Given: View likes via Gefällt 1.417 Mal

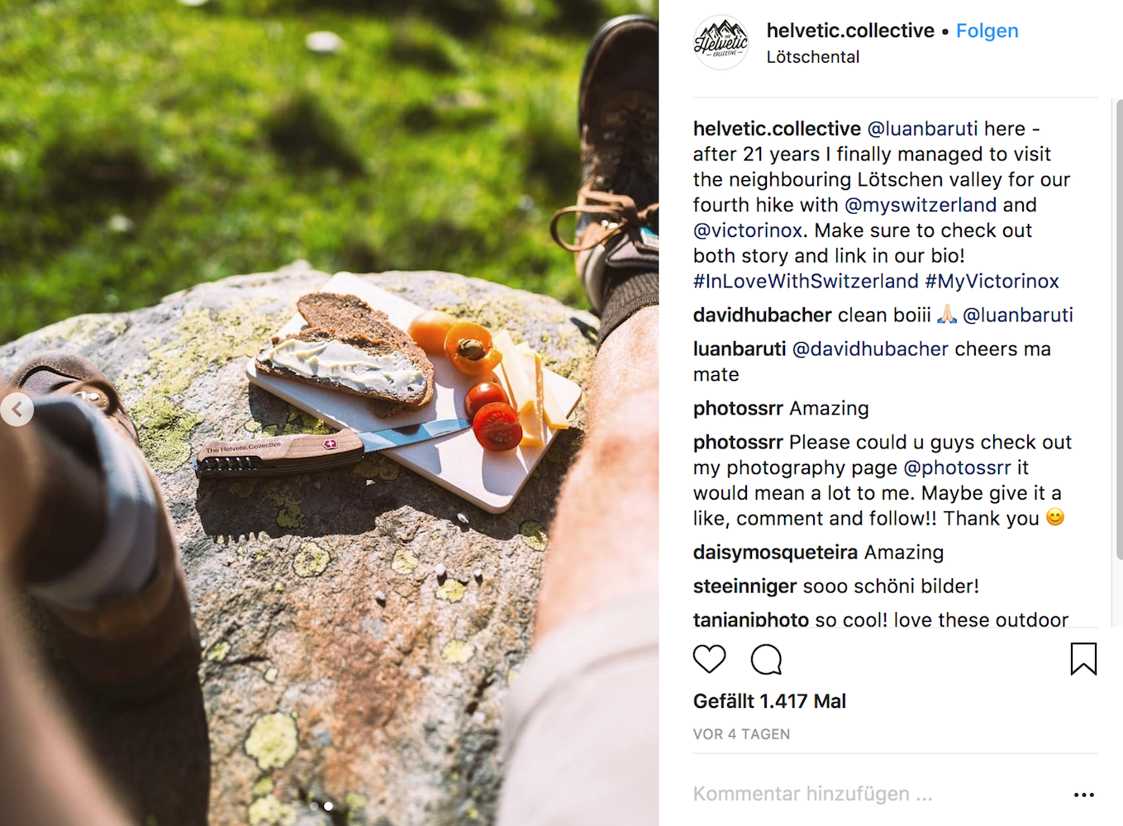Looking at the screenshot, I should [769, 701].
